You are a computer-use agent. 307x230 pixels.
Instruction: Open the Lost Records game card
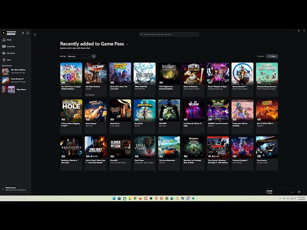click(194, 116)
